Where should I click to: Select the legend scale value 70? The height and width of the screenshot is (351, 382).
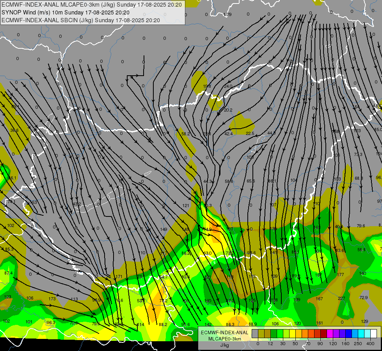click(308, 344)
